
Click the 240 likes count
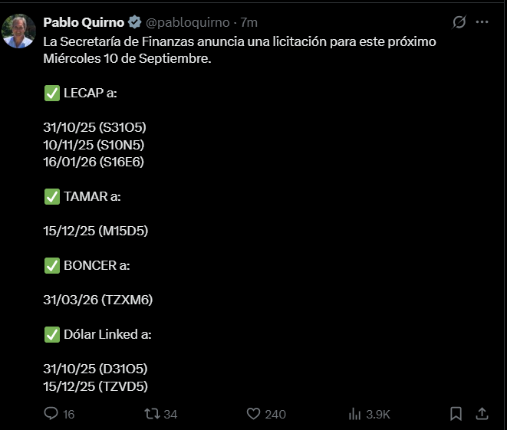point(275,414)
